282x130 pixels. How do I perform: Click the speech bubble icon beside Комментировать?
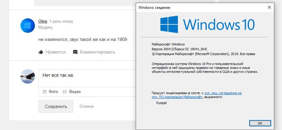click(75, 52)
